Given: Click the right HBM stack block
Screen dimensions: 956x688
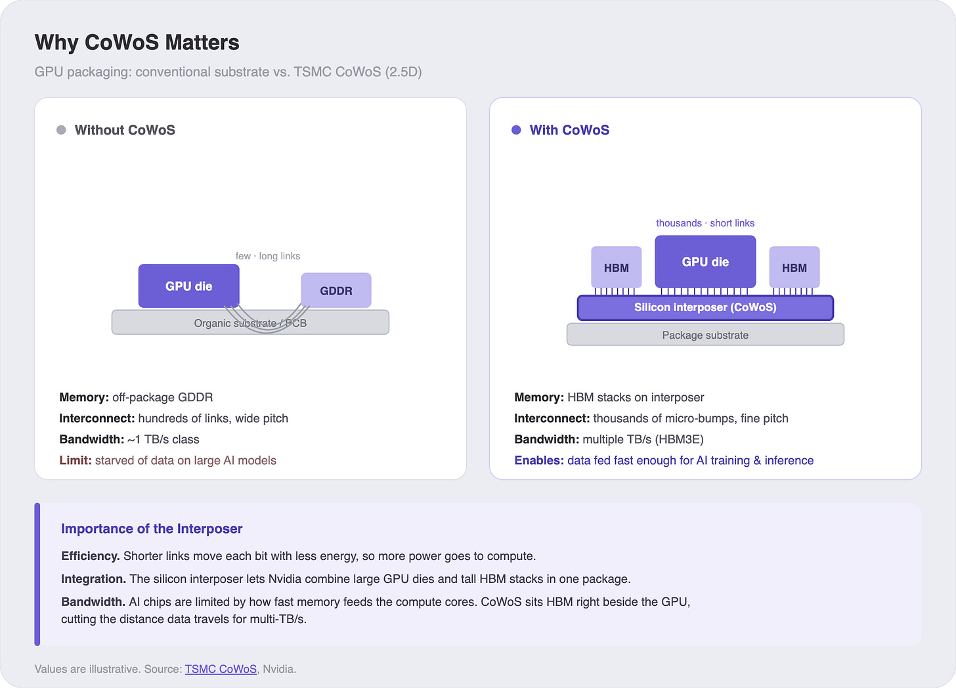Looking at the screenshot, I should [794, 267].
